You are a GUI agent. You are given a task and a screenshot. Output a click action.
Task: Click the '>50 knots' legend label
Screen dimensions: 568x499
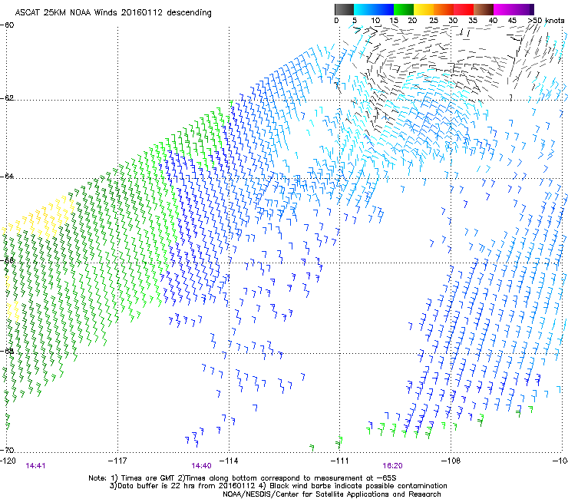(546, 21)
